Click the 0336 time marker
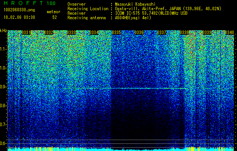 [139, 32]
